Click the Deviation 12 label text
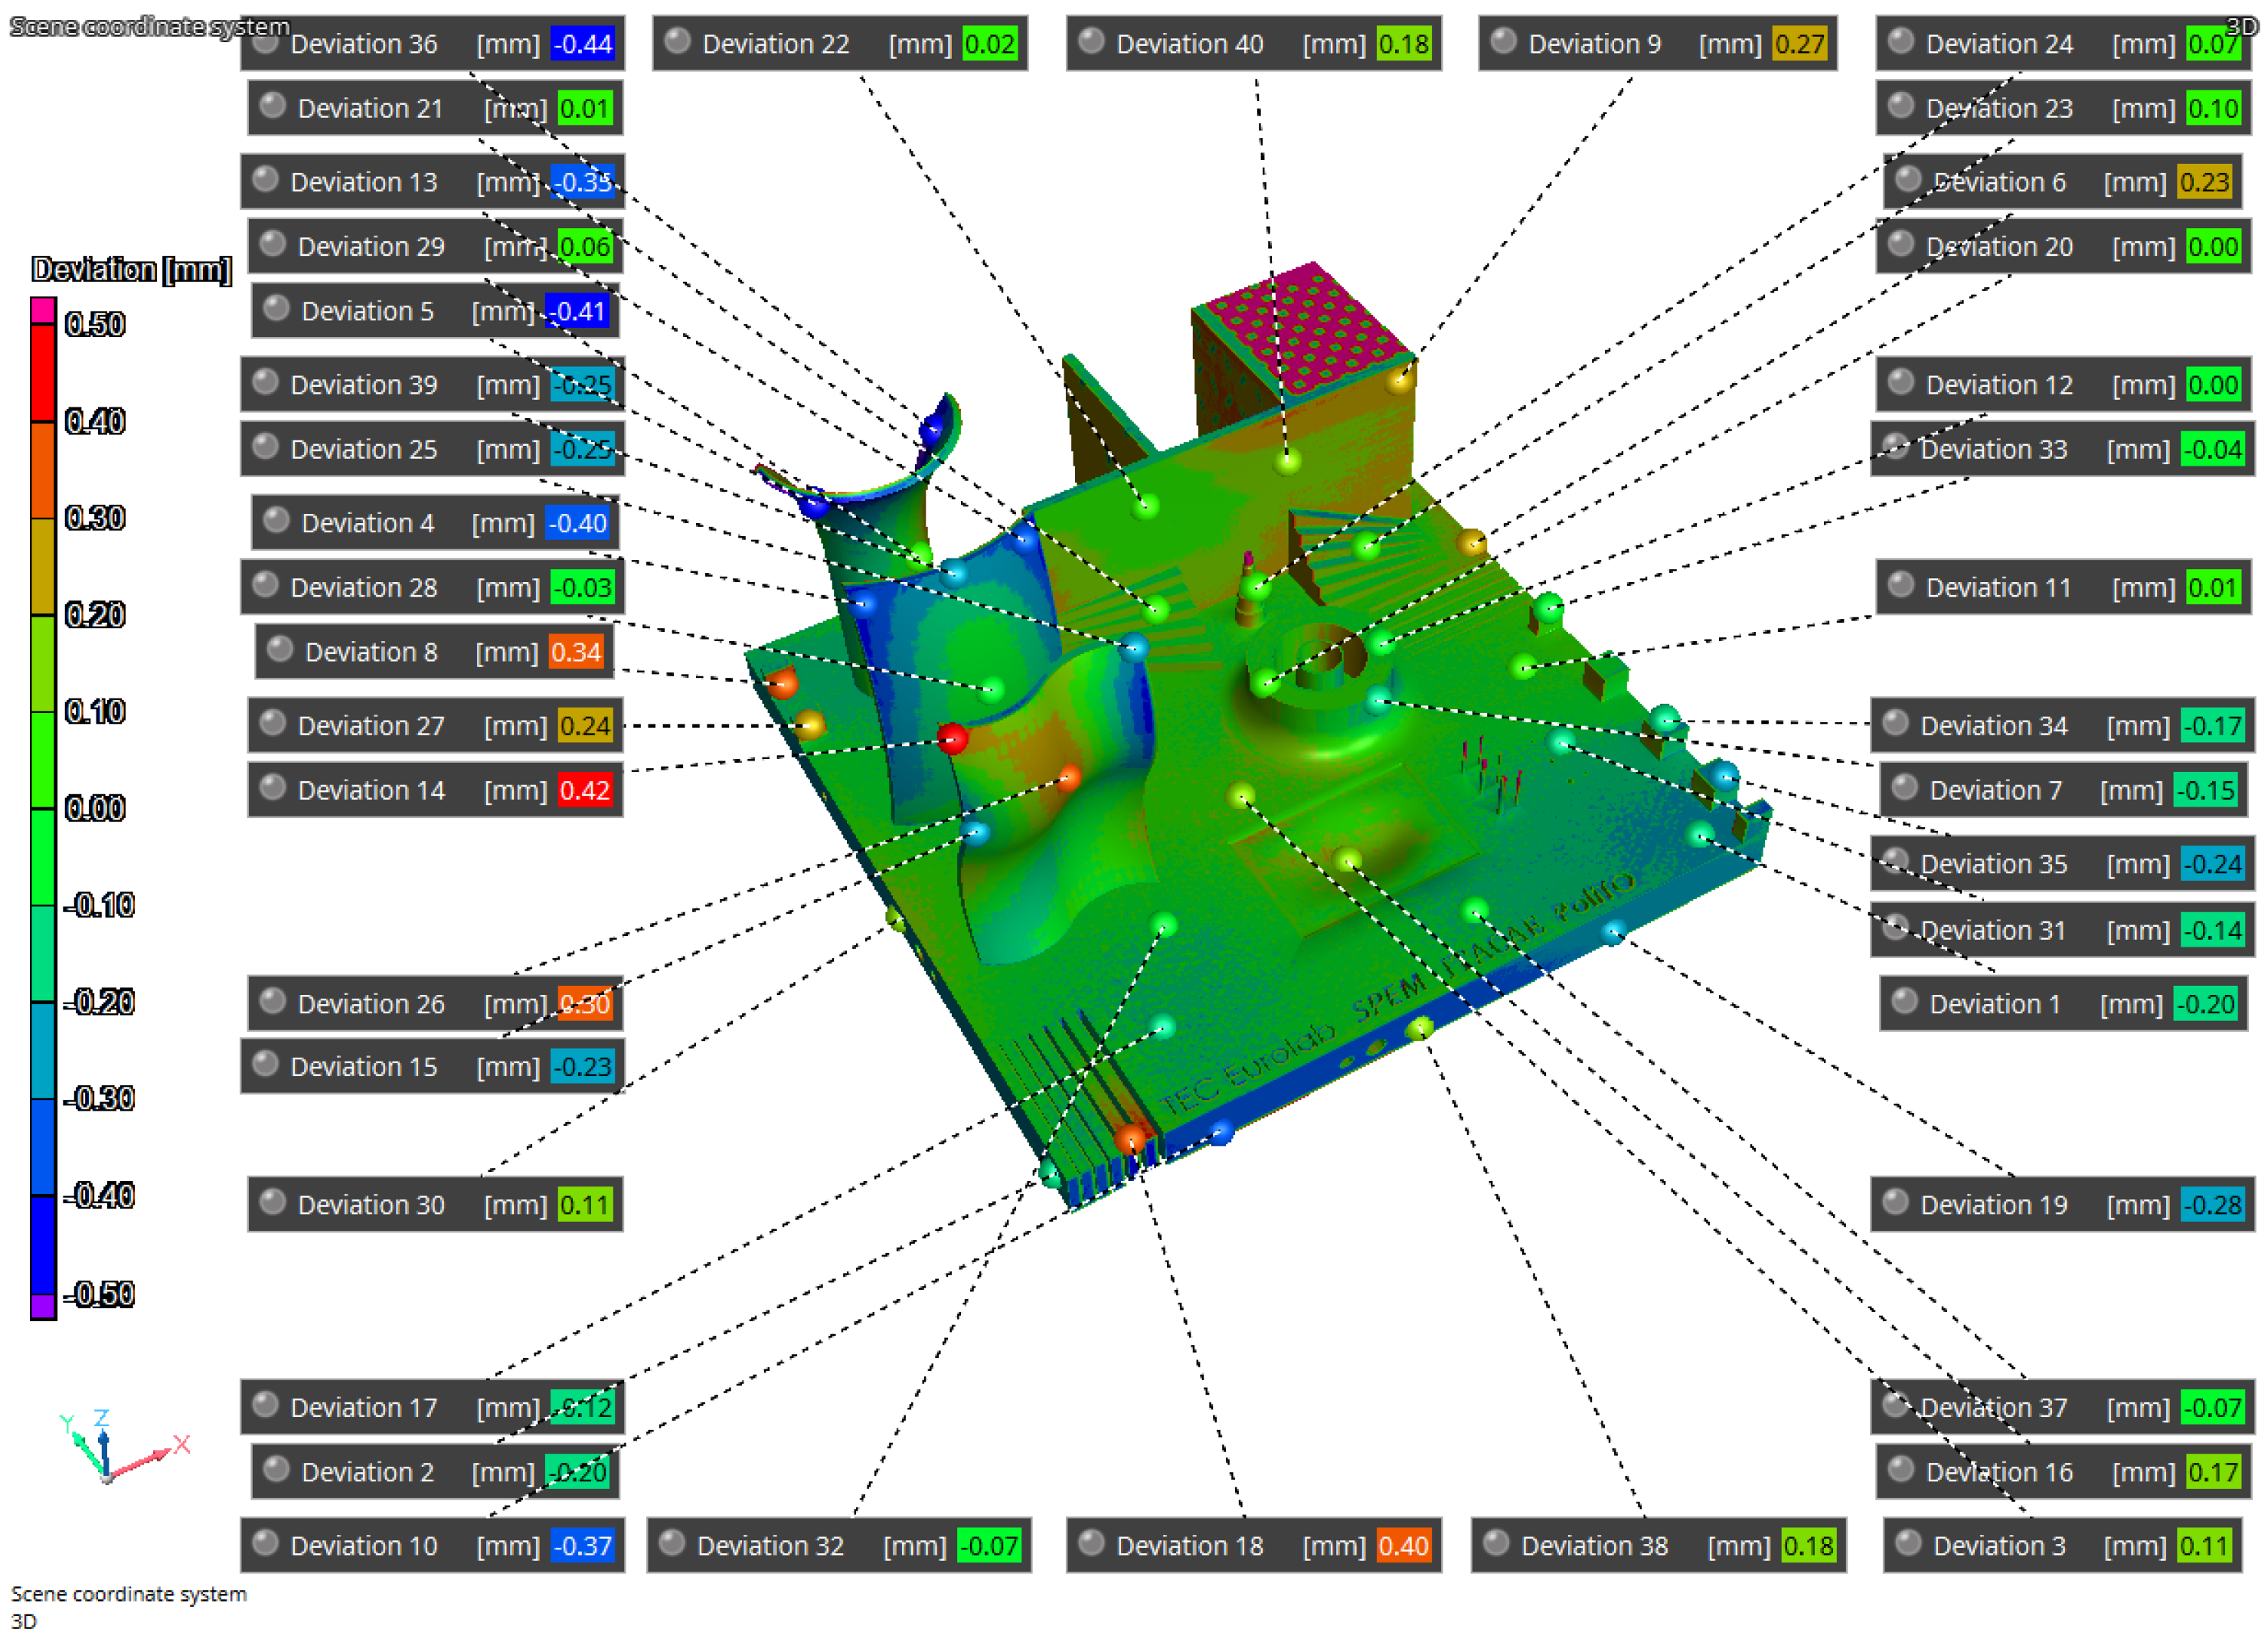Image resolution: width=2268 pixels, height=1636 pixels. click(1999, 385)
